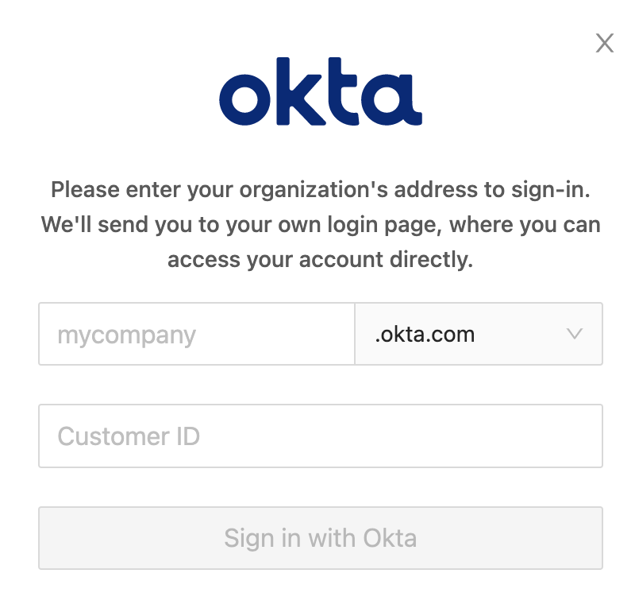This screenshot has height=612, width=635.
Task: Click the "Customer ID" placeholder text
Action: pyautogui.click(x=129, y=436)
